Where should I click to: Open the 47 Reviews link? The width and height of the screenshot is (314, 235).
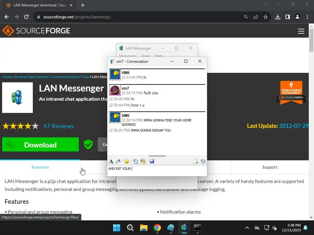click(x=59, y=126)
